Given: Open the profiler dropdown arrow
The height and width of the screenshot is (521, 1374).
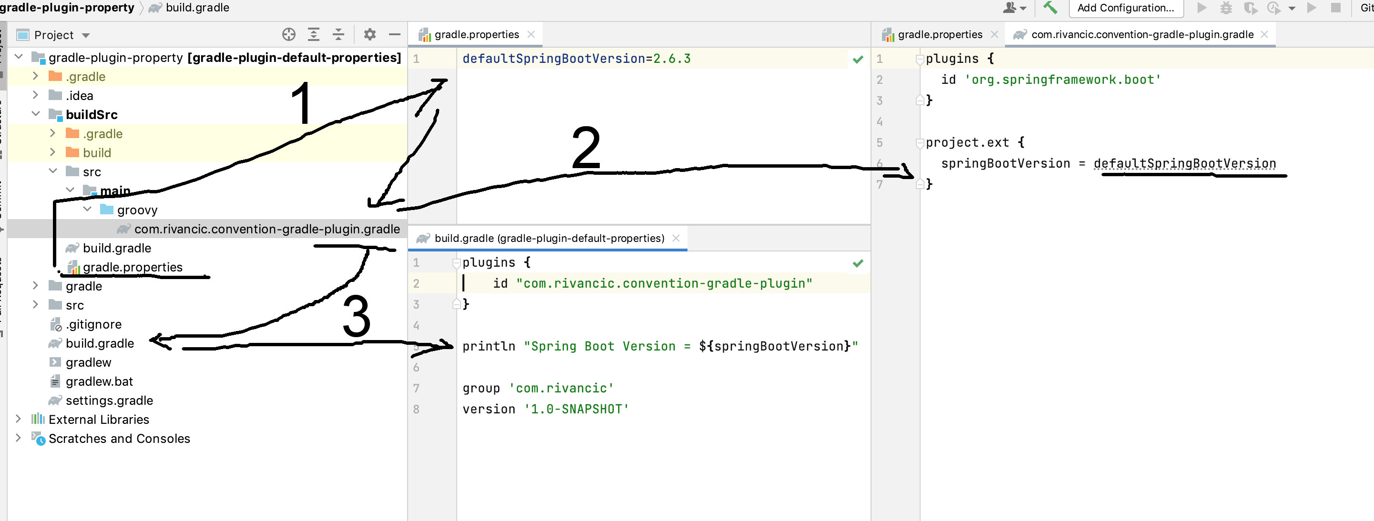Looking at the screenshot, I should [1292, 8].
